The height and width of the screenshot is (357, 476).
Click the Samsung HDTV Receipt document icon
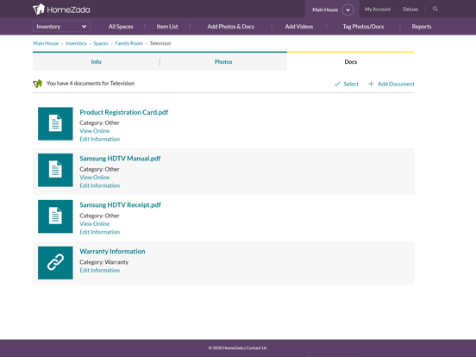(x=55, y=216)
